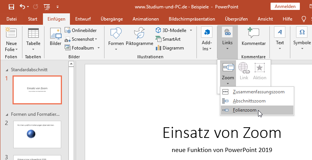Choose Zusammenfassungszoom from the menu
312x160 pixels.
[x=257, y=92]
